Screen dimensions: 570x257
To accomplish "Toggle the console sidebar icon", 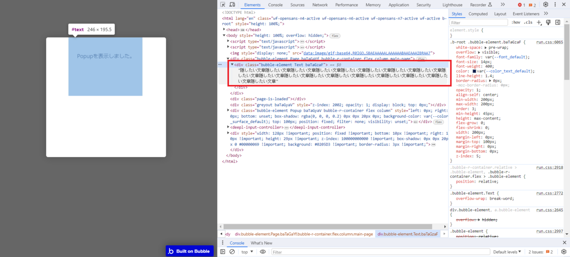I will pyautogui.click(x=223, y=252).
